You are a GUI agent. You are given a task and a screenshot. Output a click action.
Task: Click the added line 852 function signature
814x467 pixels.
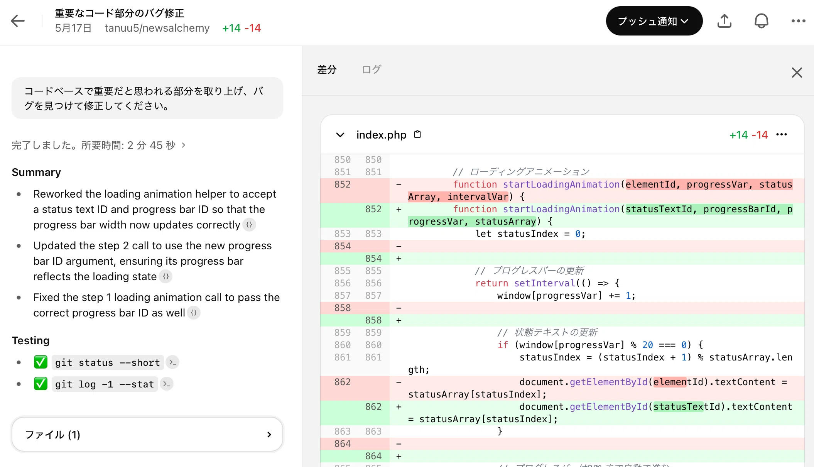coord(562,215)
